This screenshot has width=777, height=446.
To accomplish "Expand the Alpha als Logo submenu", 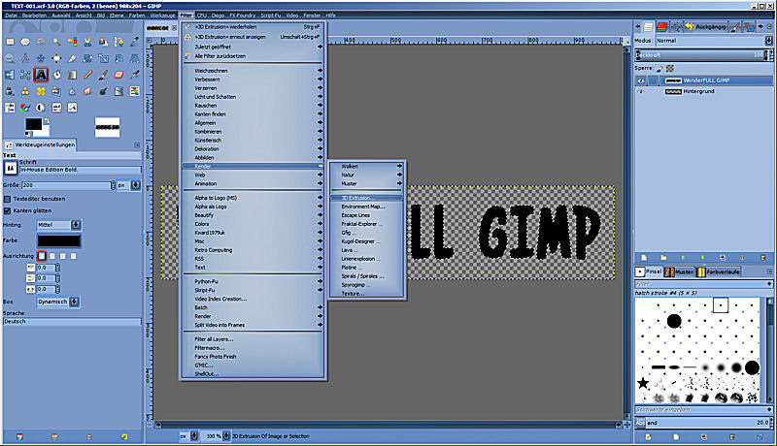I will tap(253, 207).
